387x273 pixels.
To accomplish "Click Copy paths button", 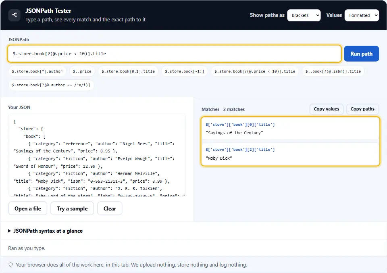I will (362, 109).
